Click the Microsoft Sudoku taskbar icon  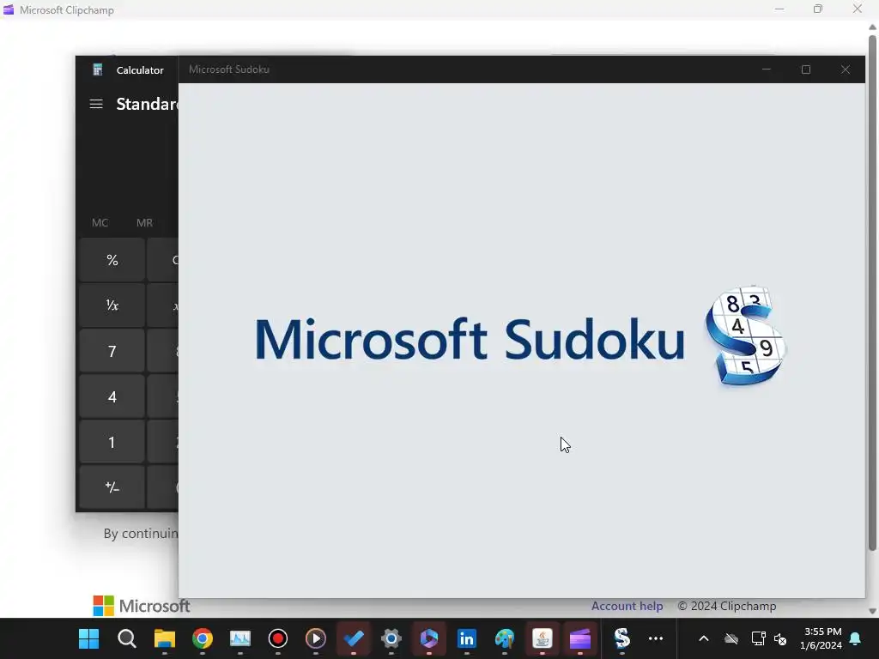(x=621, y=638)
